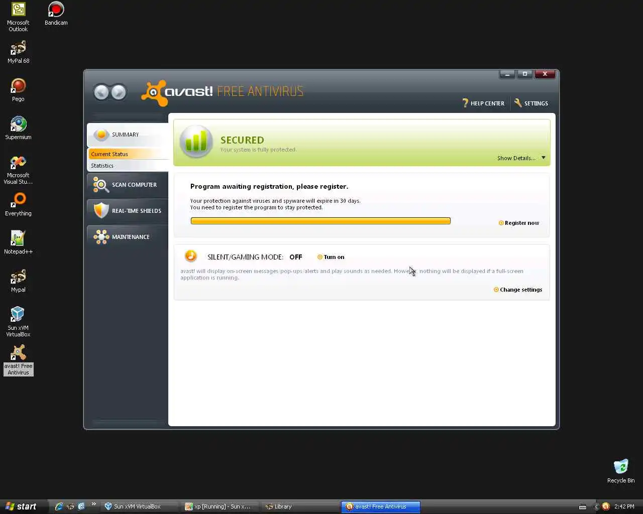643x514 pixels.
Task: Click the Register now link
Action: (x=519, y=223)
